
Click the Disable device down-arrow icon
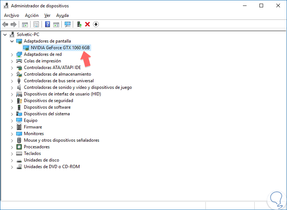(x=96, y=24)
